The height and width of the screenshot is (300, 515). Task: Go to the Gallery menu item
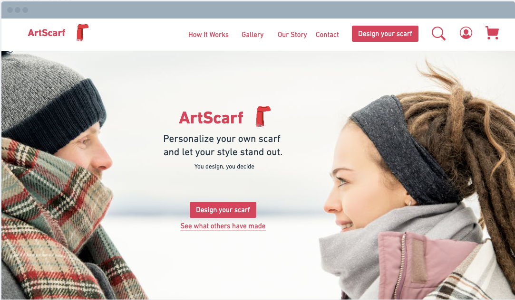click(252, 35)
